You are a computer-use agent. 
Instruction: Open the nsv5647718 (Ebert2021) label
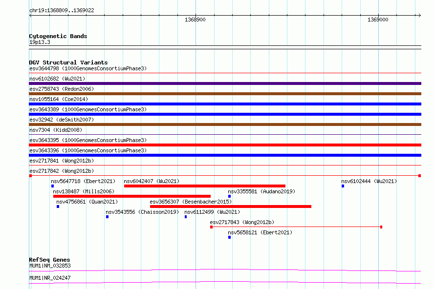click(83, 181)
